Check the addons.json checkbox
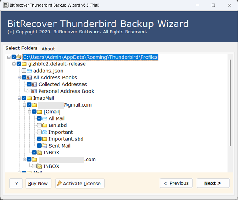The width and height of the screenshot is (238, 200). [x=24, y=71]
